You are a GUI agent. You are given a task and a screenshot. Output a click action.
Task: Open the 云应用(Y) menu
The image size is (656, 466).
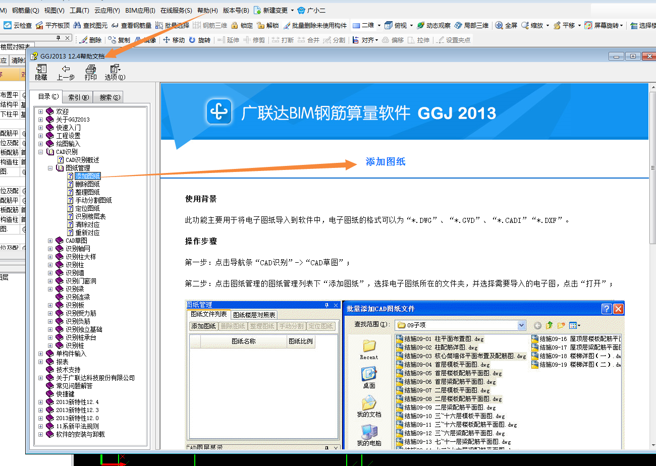tap(107, 10)
